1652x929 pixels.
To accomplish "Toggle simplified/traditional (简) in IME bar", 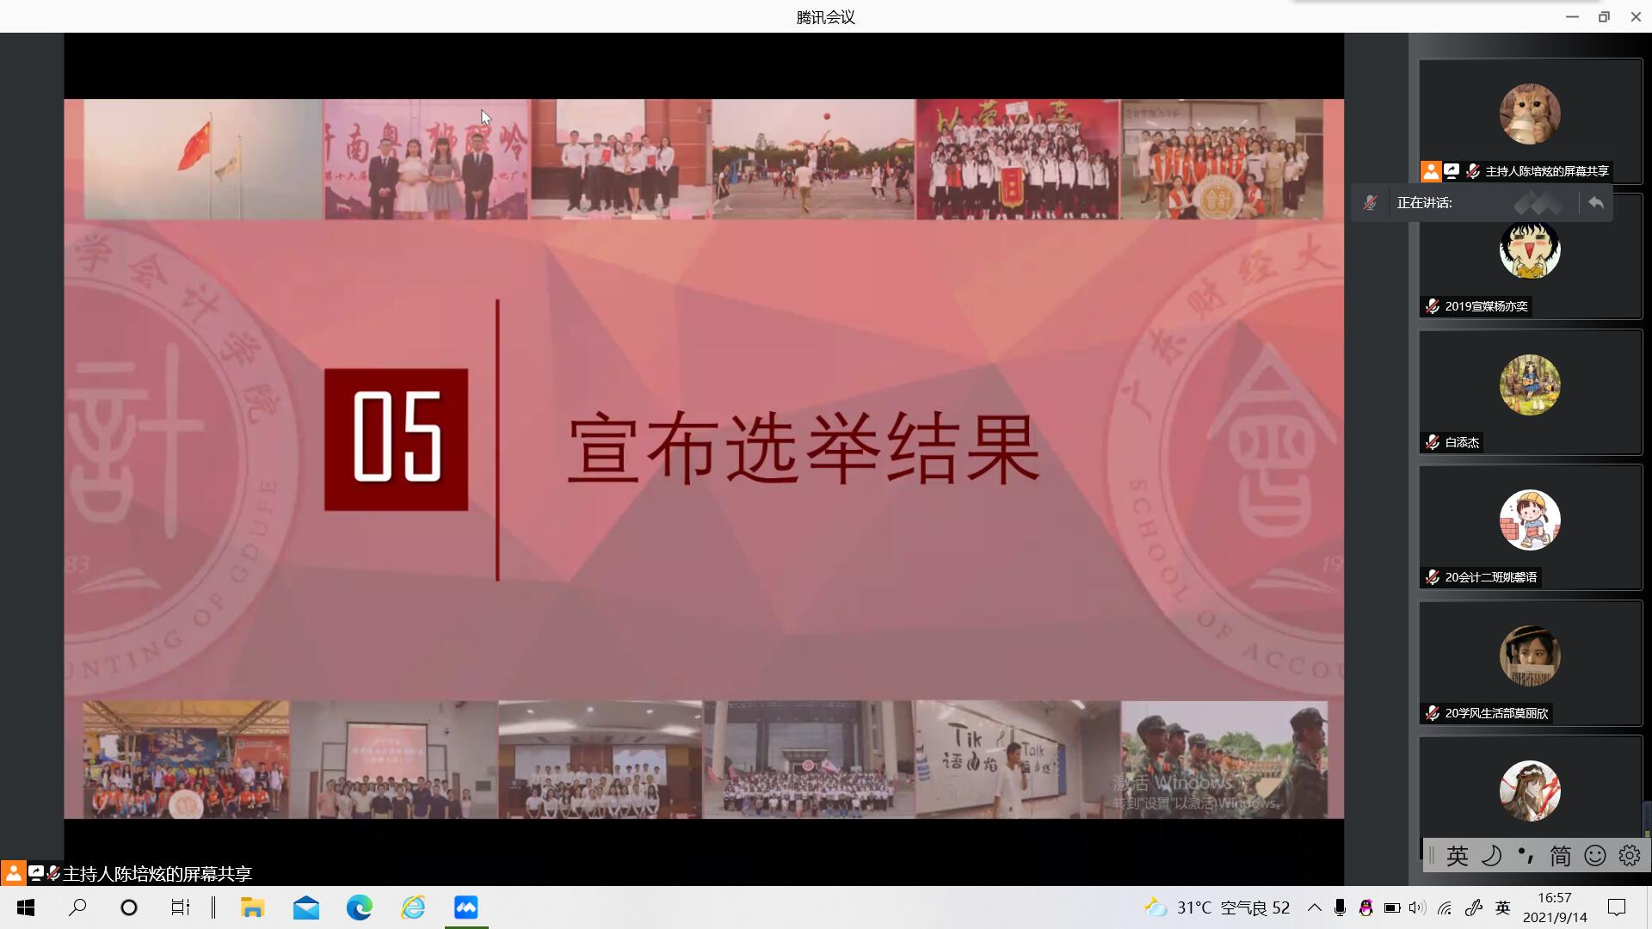I will (1560, 855).
